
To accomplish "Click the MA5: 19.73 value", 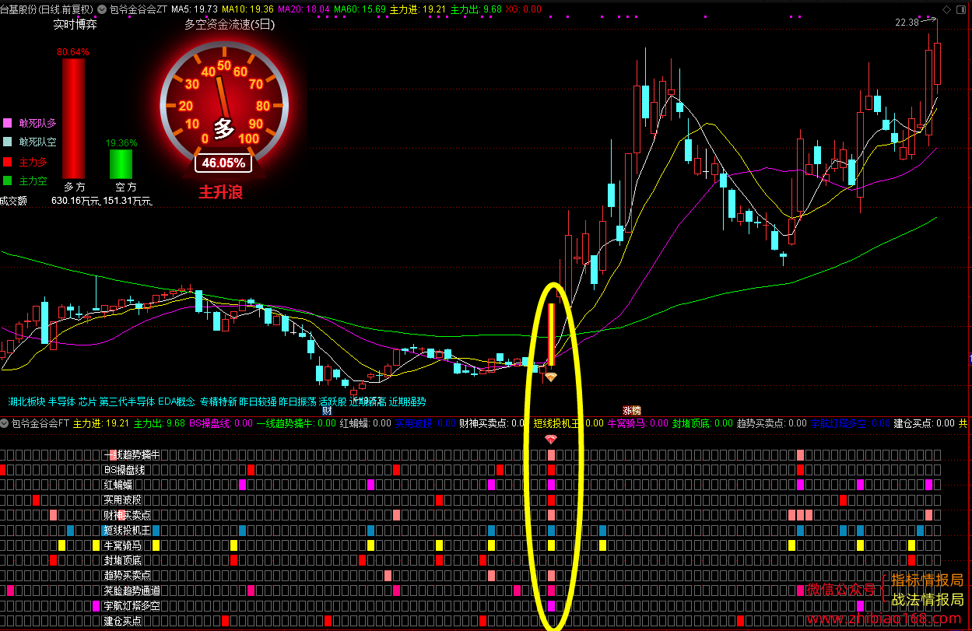I will tap(195, 9).
